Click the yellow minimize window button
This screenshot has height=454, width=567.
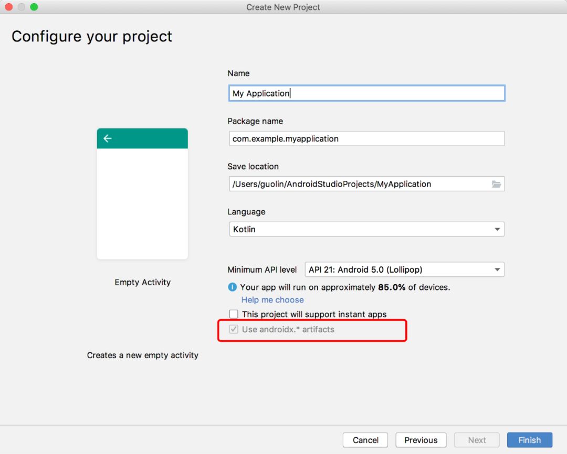point(22,7)
